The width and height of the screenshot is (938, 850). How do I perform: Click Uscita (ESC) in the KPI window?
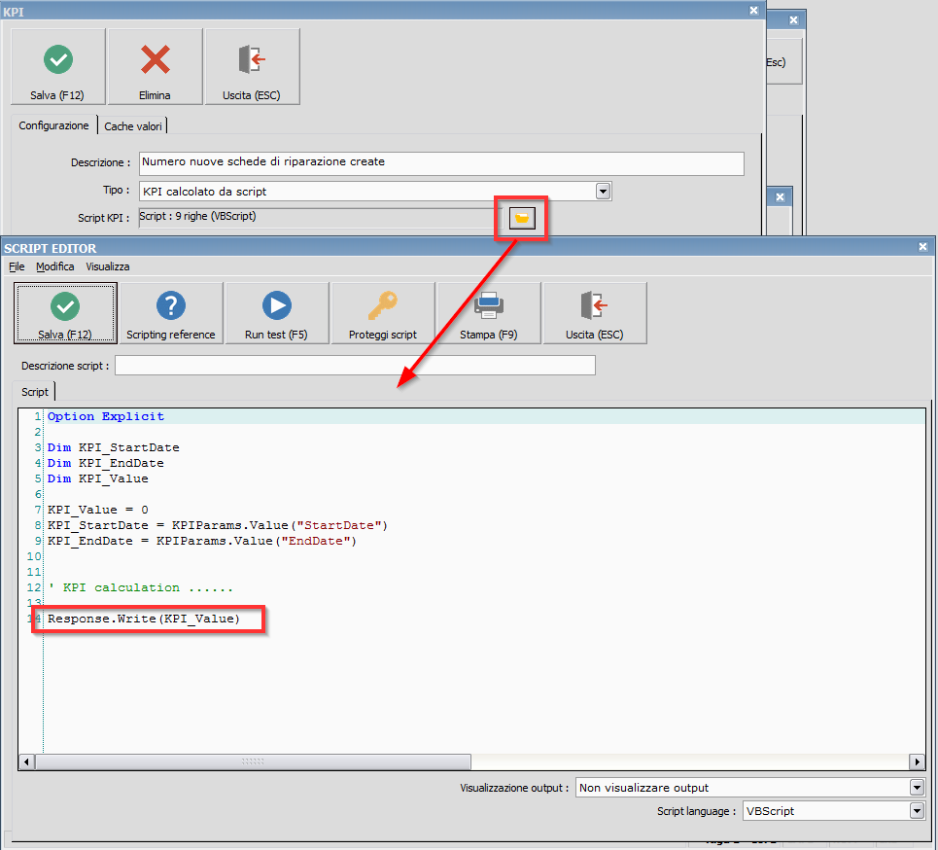click(252, 66)
